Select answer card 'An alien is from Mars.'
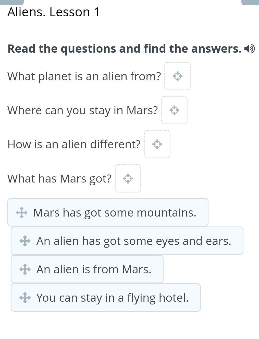Screen dimensions: 259x339 tap(94, 269)
